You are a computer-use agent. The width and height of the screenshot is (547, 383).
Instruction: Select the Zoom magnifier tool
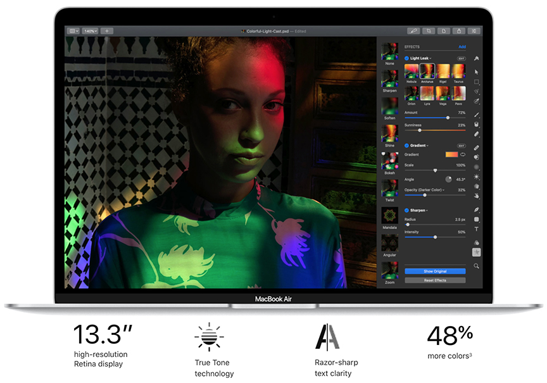pyautogui.click(x=476, y=266)
